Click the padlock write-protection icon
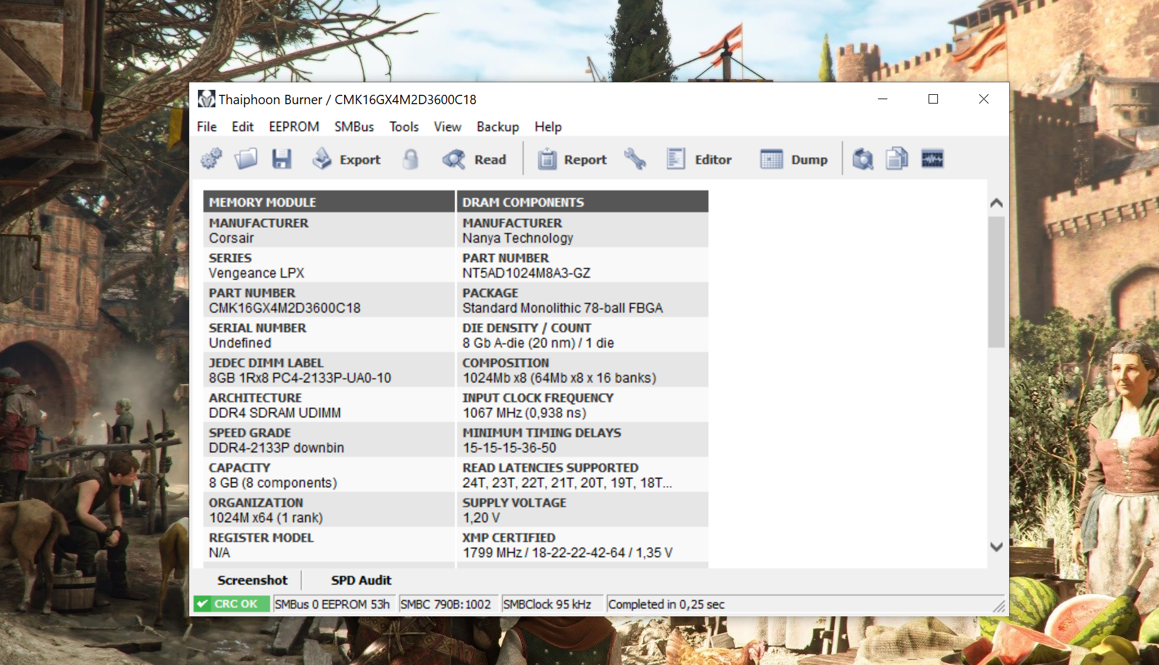This screenshot has height=665, width=1159. click(410, 159)
